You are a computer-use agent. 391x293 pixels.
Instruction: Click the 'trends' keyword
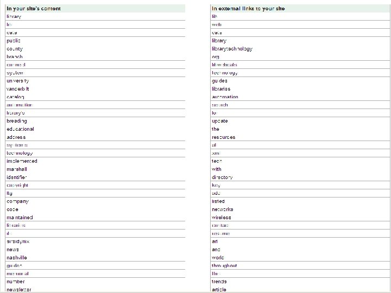(219, 282)
